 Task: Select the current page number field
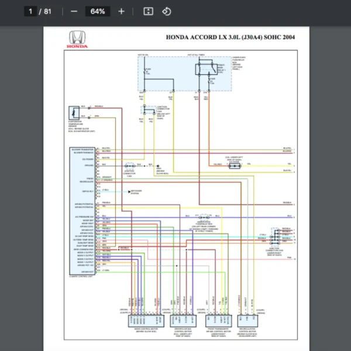(30, 11)
